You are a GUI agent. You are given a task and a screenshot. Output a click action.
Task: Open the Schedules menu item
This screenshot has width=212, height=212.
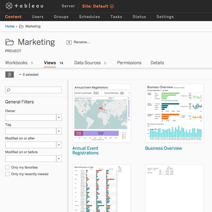(89, 17)
